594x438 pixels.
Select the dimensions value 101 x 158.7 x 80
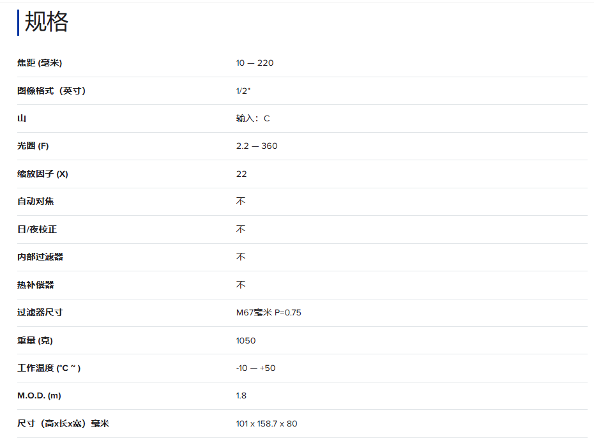tap(266, 423)
